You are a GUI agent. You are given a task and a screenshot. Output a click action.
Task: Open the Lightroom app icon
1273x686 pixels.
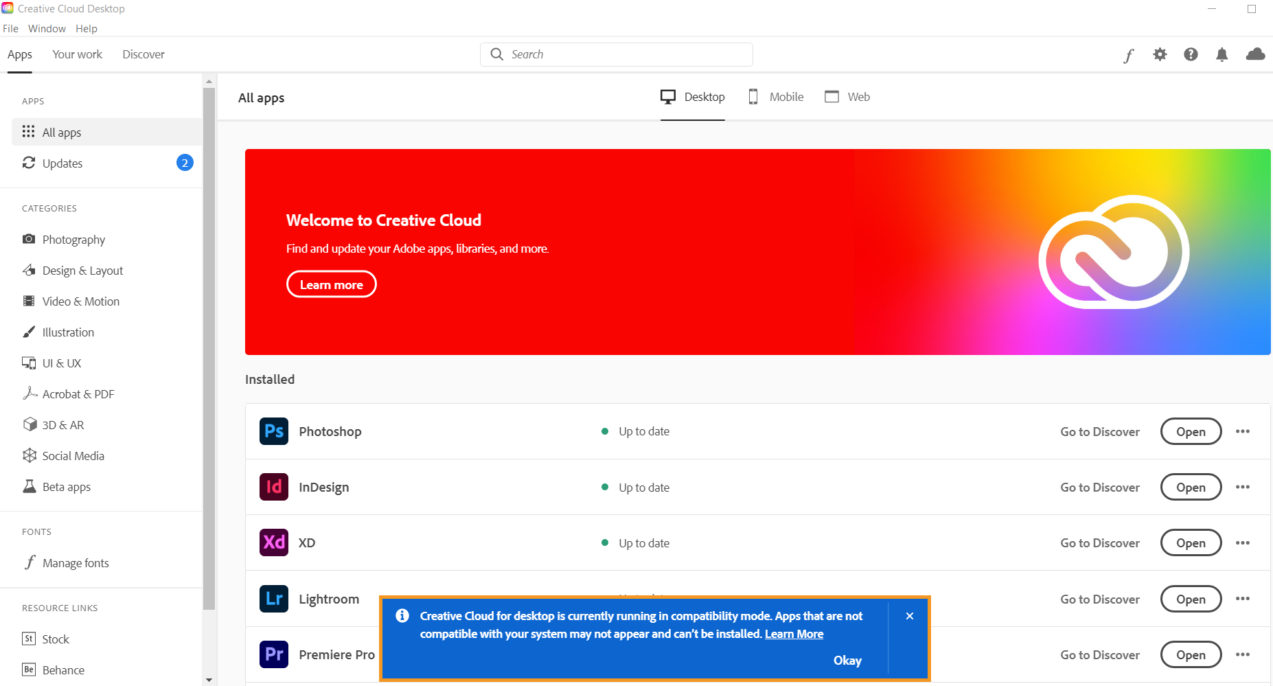pos(273,598)
